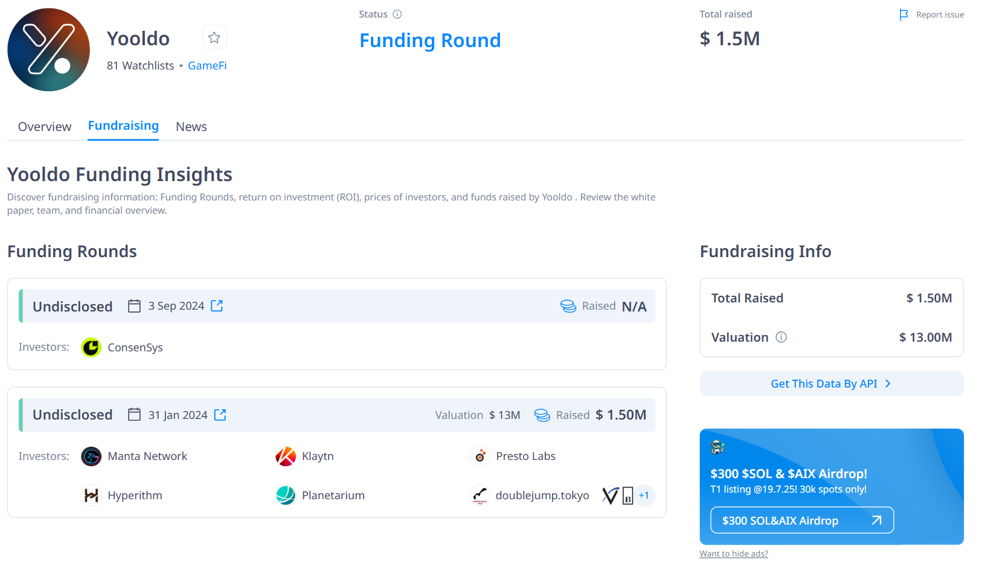This screenshot has width=991, height=562.
Task: Open the Report issue link
Action: point(940,14)
